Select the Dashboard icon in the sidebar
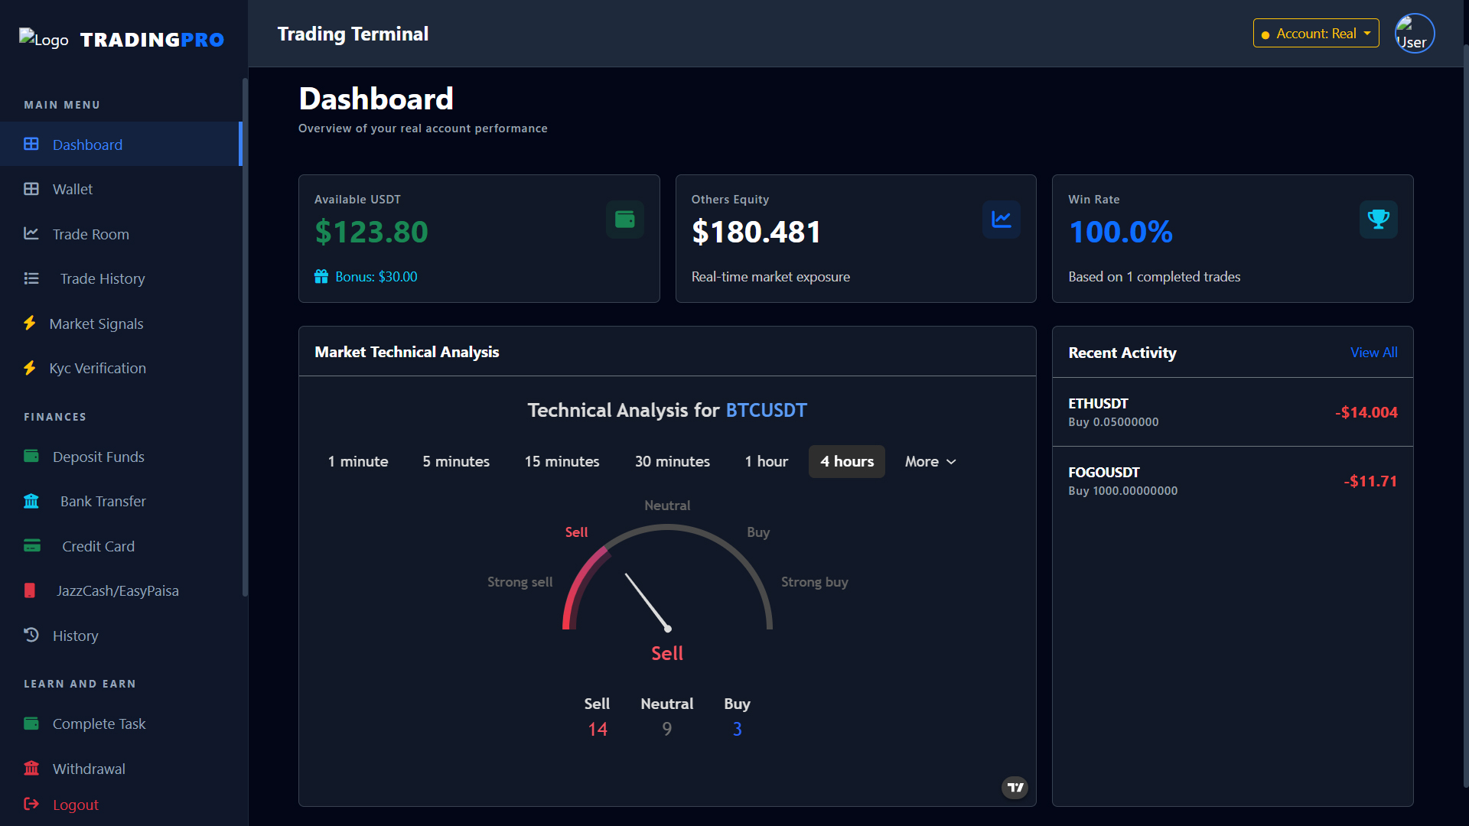This screenshot has width=1469, height=826. point(31,144)
